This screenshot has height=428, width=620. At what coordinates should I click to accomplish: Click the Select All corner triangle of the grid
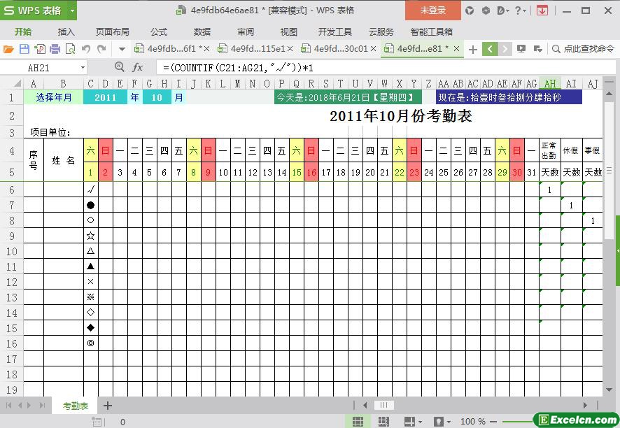click(17, 83)
